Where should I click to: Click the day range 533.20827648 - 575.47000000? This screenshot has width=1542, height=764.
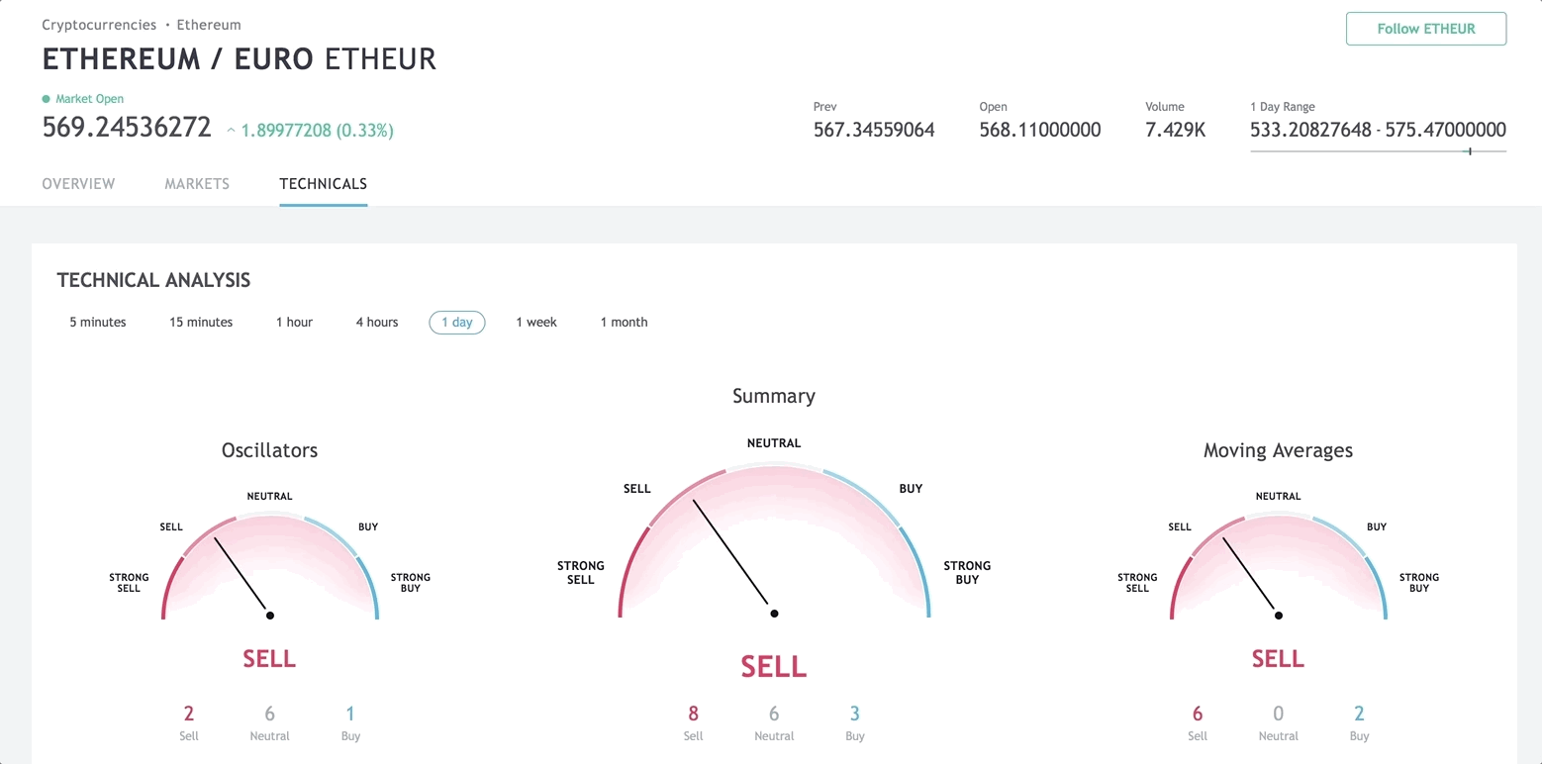tap(1378, 130)
